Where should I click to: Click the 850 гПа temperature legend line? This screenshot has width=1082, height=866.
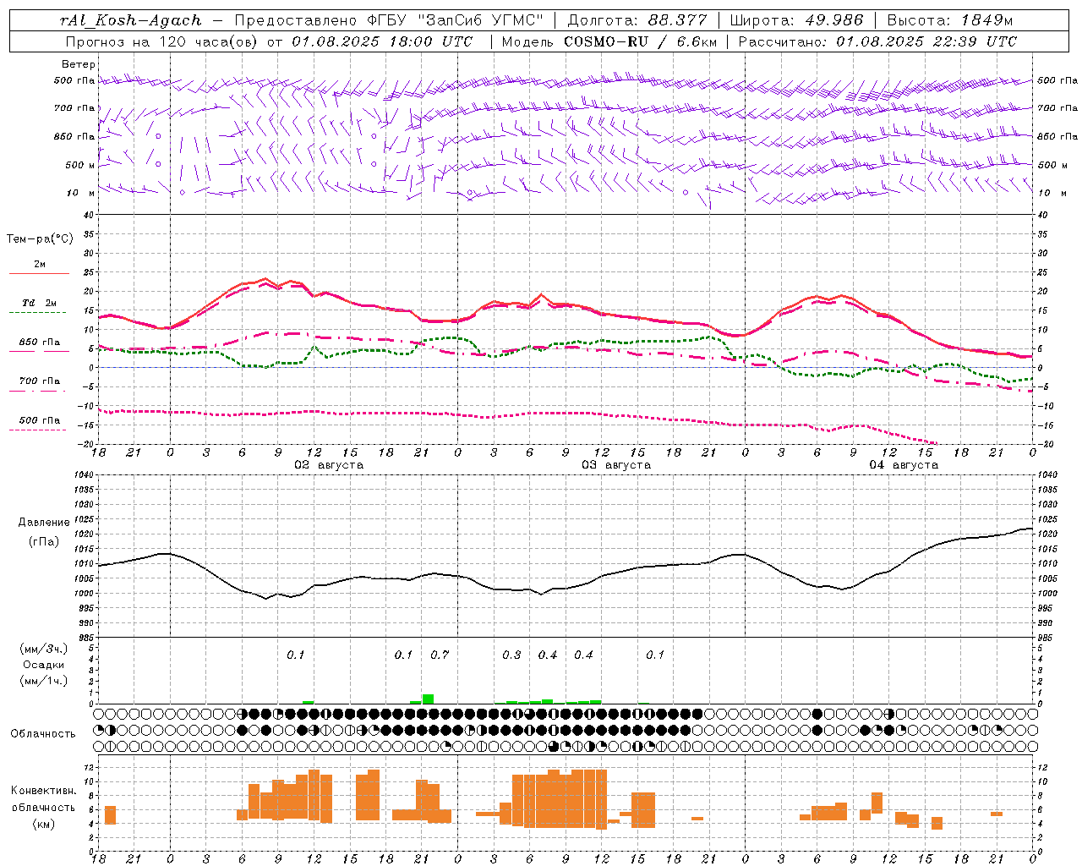38,350
